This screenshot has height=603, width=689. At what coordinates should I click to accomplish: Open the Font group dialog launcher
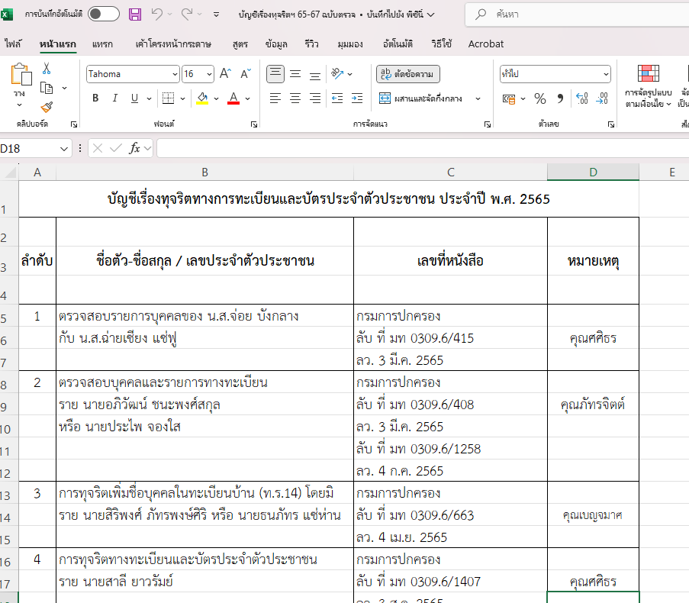pos(254,124)
